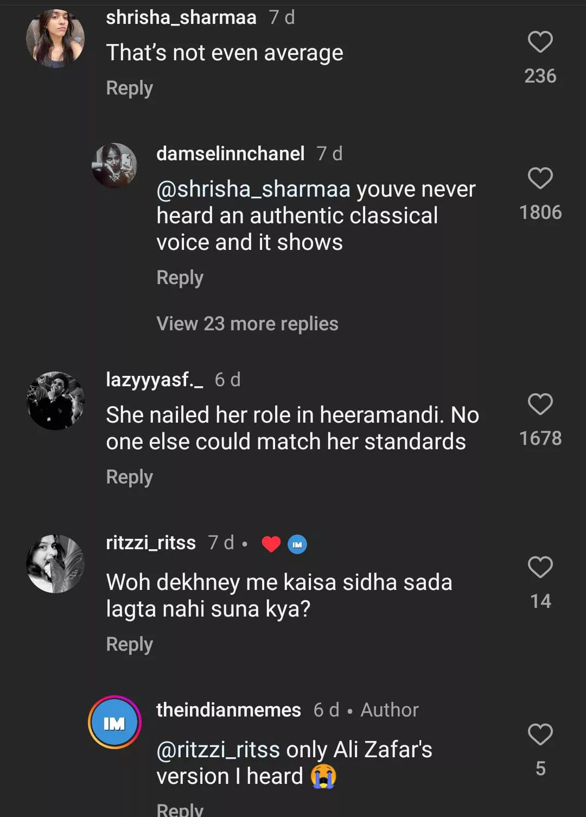The height and width of the screenshot is (817, 586).
Task: Open the theindianmemes username link
Action: point(228,710)
